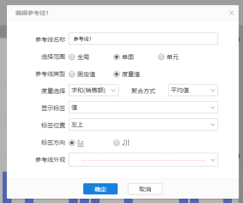Select horizontal label direction icon
The width and height of the screenshot is (243, 203).
pos(80,143)
